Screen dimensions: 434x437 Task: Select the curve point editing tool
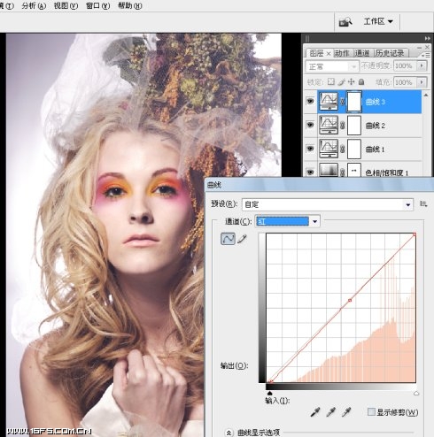228,239
